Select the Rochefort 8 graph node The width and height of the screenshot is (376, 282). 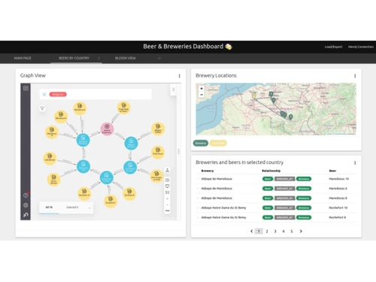pyautogui.click(x=129, y=193)
